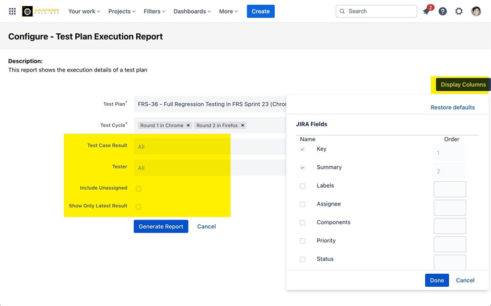Click the Goldfinger Holdings logo
The image size is (491, 306).
pyautogui.click(x=40, y=11)
